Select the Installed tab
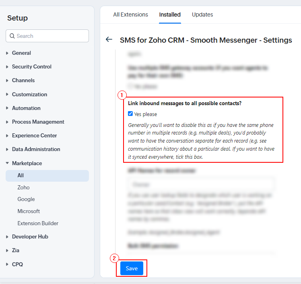Screen dimensions: 301x284 point(170,15)
